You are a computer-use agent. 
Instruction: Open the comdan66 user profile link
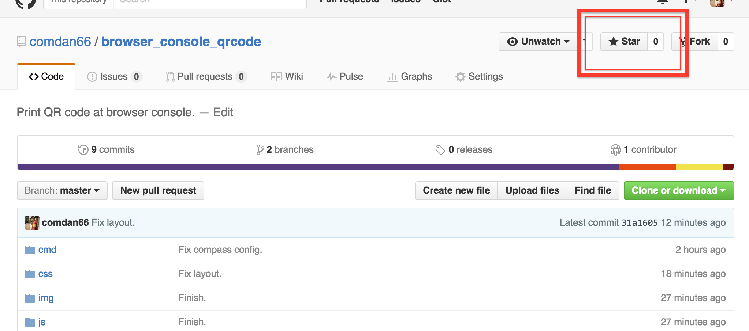click(60, 42)
